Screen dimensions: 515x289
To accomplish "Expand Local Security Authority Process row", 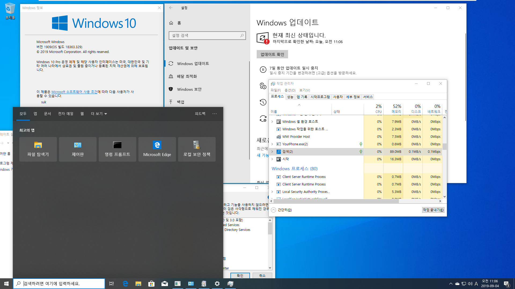I will pos(272,192).
